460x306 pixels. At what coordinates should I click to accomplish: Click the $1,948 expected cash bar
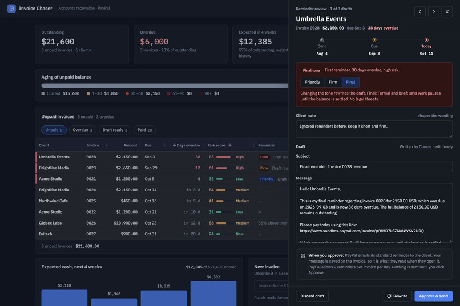click(114, 302)
